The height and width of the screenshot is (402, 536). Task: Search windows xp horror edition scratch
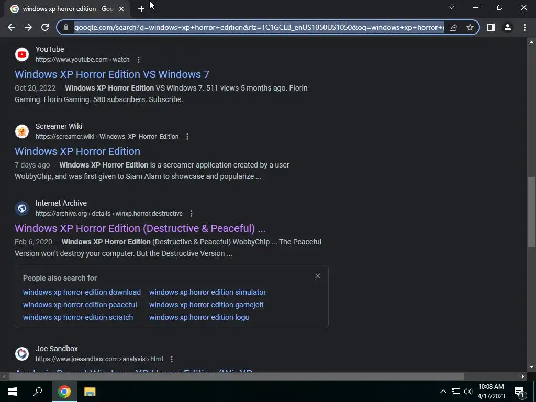[78, 317]
